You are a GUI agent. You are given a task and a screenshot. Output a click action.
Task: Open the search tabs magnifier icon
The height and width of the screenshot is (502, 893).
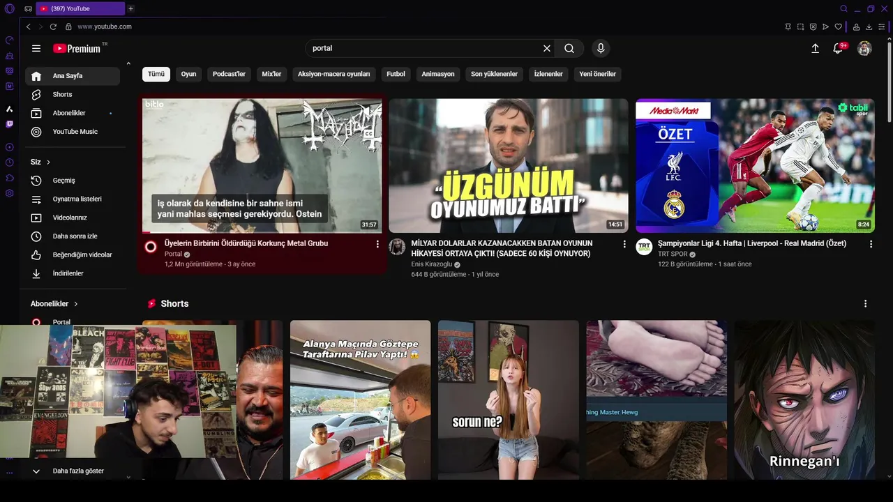[843, 9]
